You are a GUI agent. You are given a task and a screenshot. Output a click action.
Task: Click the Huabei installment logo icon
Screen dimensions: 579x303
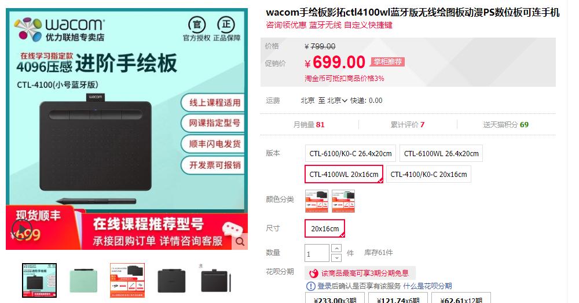(313, 274)
